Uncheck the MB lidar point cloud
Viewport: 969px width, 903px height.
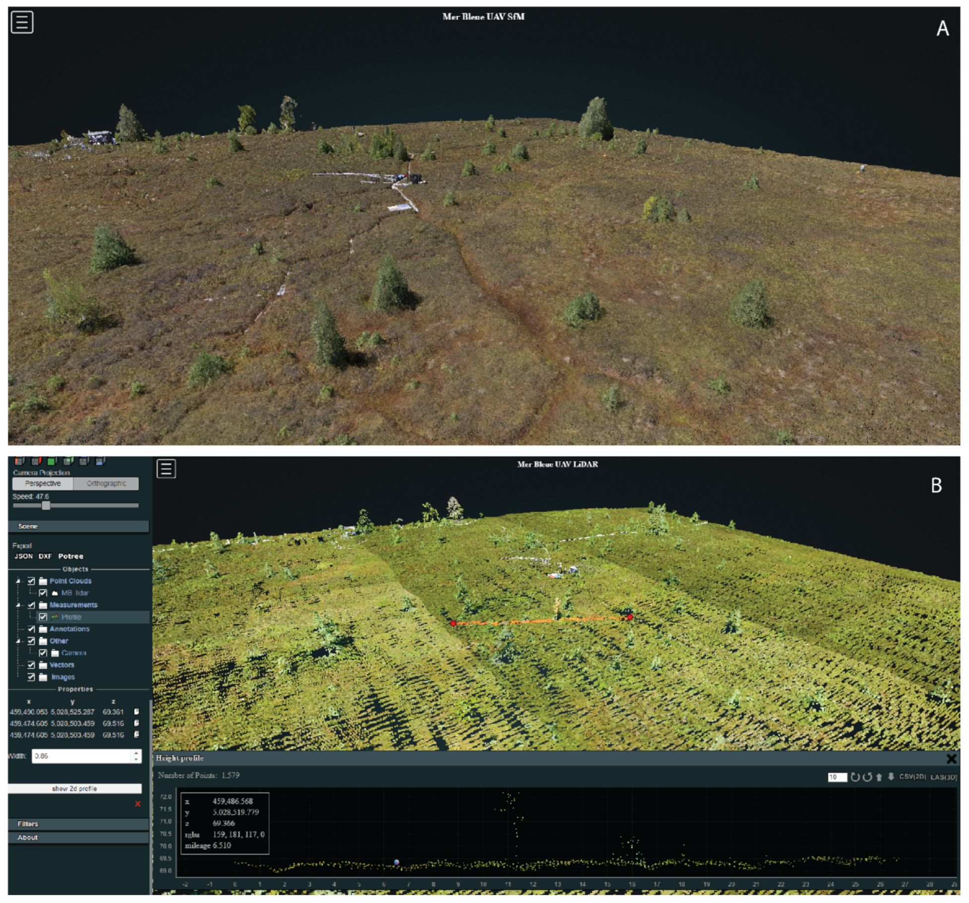[x=43, y=593]
